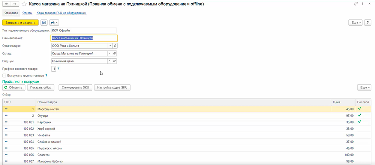Click the Записать и закрыть button
The height and width of the screenshot is (165, 375).
click(19, 22)
